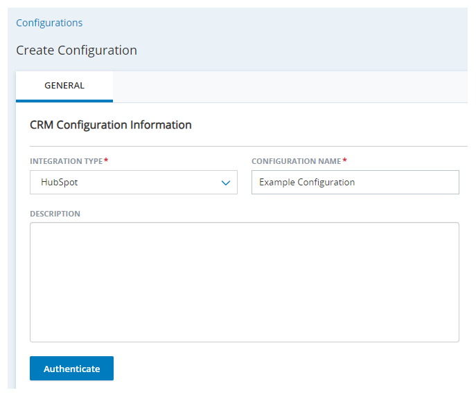Screen dimensions: 476x397
Task: Switch to the GENERAL tab
Action: tap(64, 86)
